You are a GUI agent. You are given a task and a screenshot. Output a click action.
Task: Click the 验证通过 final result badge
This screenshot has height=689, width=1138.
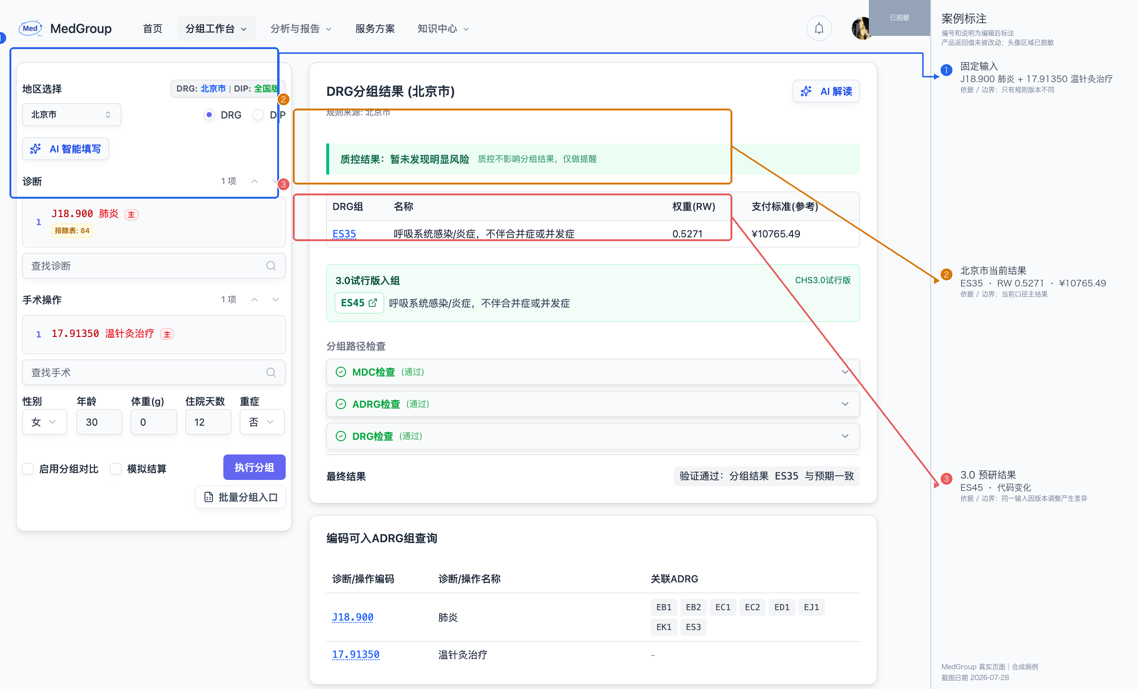coord(767,476)
